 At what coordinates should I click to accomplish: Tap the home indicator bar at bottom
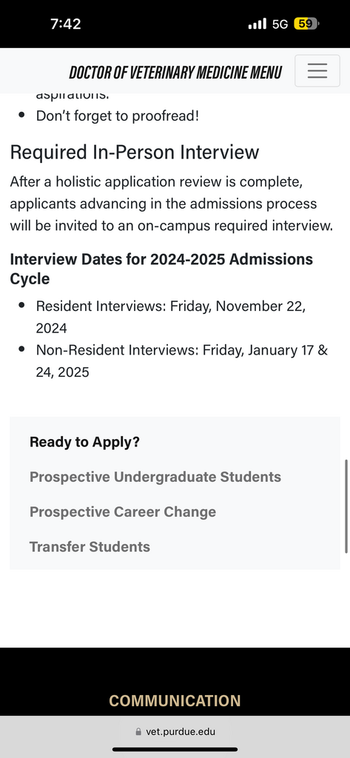coord(175,749)
